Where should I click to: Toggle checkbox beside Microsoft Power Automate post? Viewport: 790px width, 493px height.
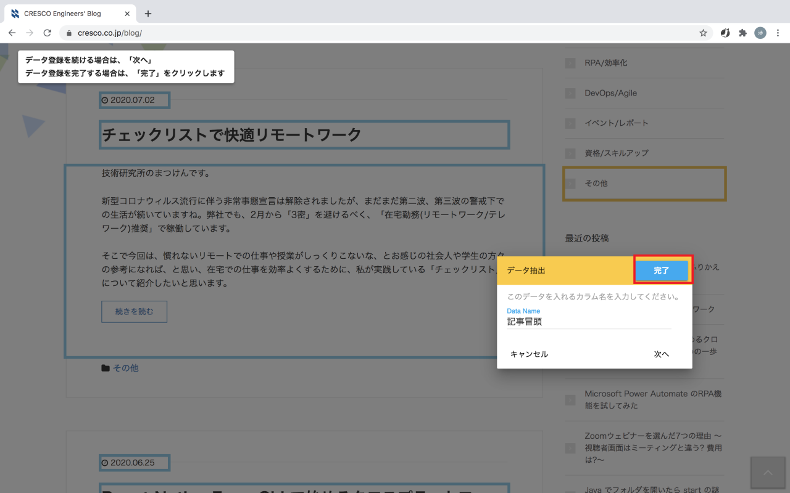click(x=570, y=400)
